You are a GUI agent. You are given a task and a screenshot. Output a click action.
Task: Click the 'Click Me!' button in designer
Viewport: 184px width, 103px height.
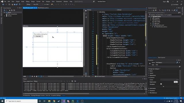coord(38,36)
